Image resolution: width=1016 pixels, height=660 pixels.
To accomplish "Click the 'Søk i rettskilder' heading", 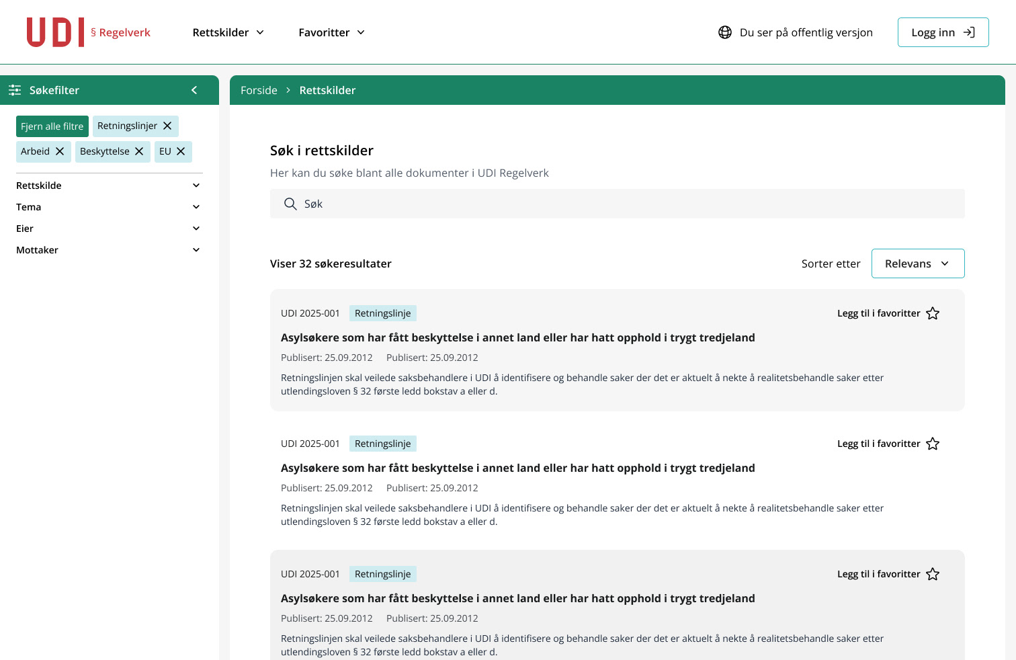I will 322,151.
